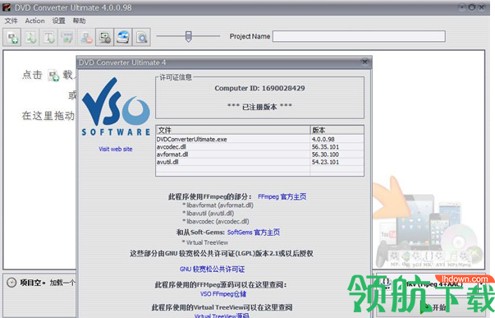Image resolution: width=495 pixels, height=318 pixels.
Task: Click the 'libavutil (avutil.dll)' line
Action: tap(209, 214)
